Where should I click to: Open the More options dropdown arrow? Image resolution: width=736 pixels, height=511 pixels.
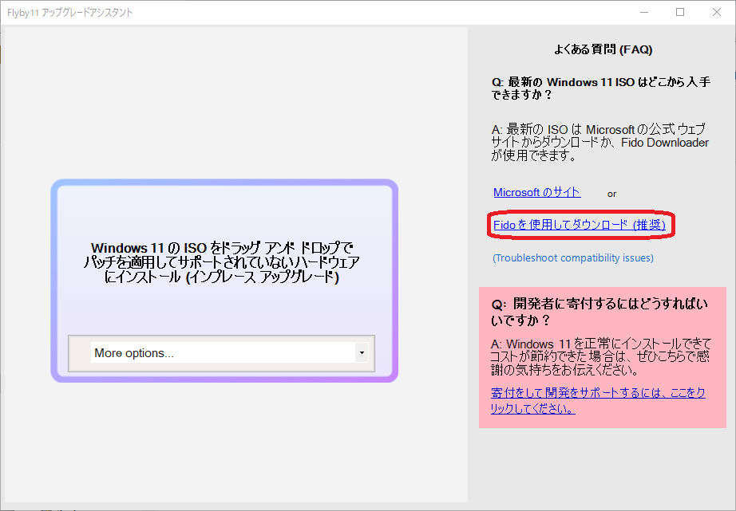362,352
